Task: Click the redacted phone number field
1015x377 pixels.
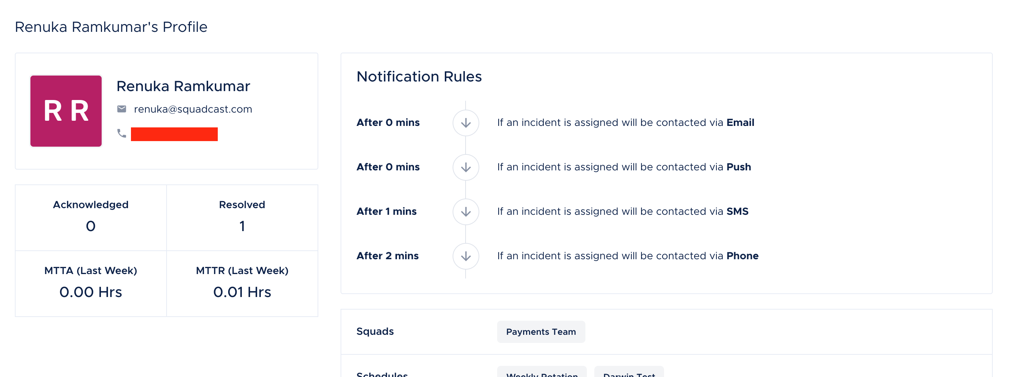Action: (174, 134)
